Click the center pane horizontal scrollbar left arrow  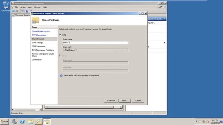(46, 107)
